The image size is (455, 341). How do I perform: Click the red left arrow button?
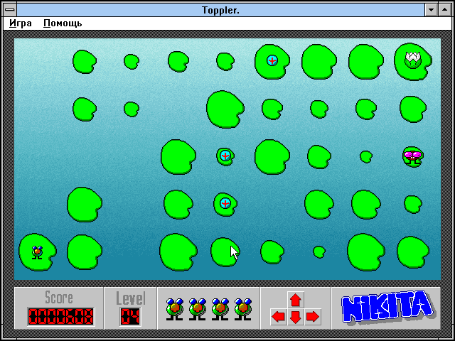pyautogui.click(x=278, y=317)
